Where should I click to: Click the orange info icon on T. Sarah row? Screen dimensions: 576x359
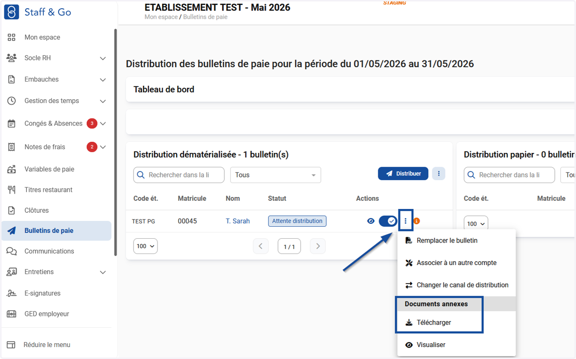point(417,221)
